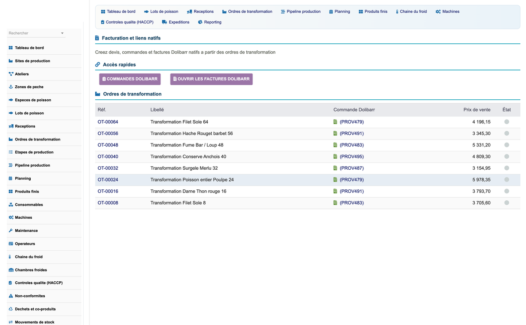This screenshot has height=325, width=526.
Task: Click status dot of OT-00008 row
Action: [507, 203]
